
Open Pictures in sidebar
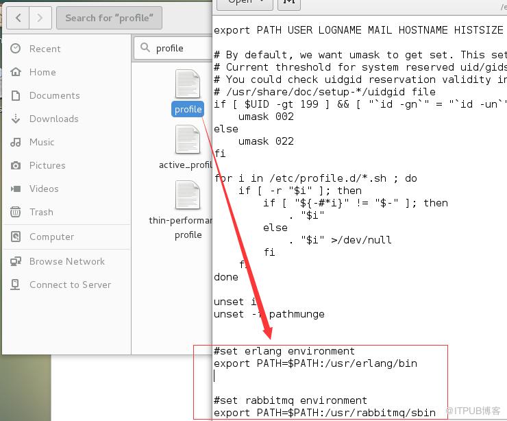(x=47, y=165)
